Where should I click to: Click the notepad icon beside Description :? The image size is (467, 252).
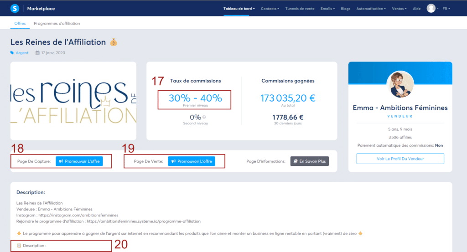point(19,246)
